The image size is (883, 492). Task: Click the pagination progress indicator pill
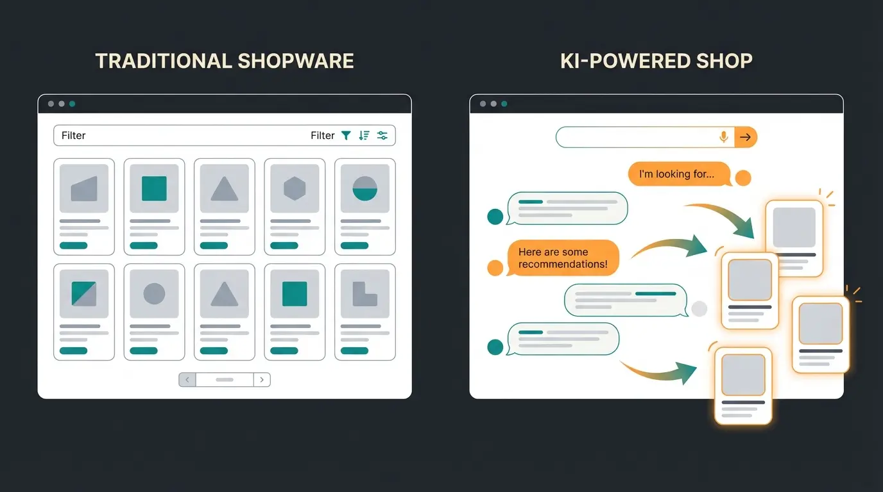coord(224,379)
